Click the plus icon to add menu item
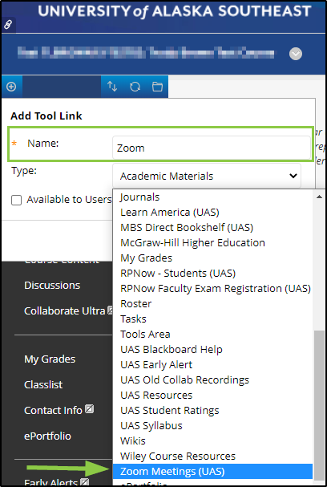Image resolution: width=327 pixels, height=487 pixels. pyautogui.click(x=11, y=87)
